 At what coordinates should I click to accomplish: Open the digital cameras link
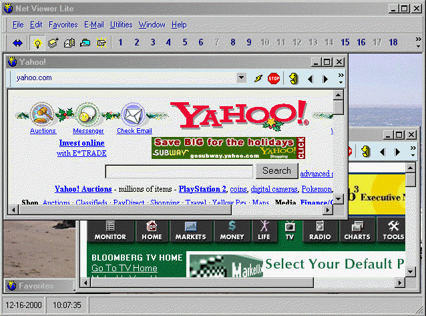274,189
